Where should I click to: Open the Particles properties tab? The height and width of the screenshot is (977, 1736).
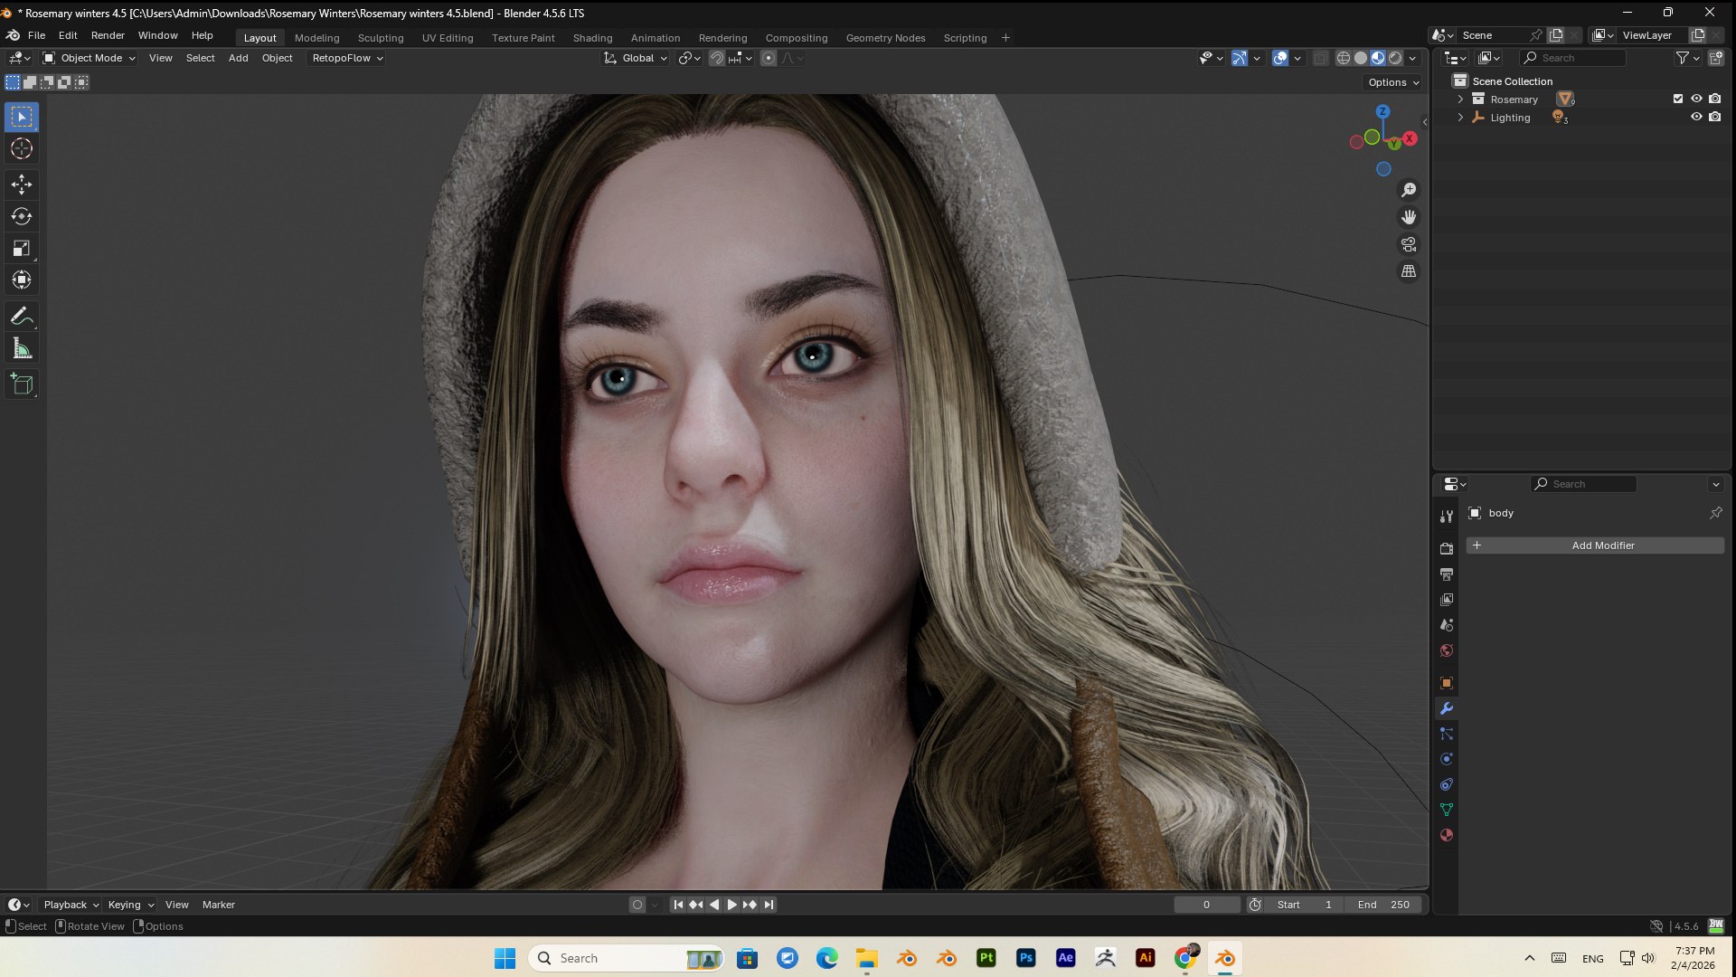tap(1447, 734)
